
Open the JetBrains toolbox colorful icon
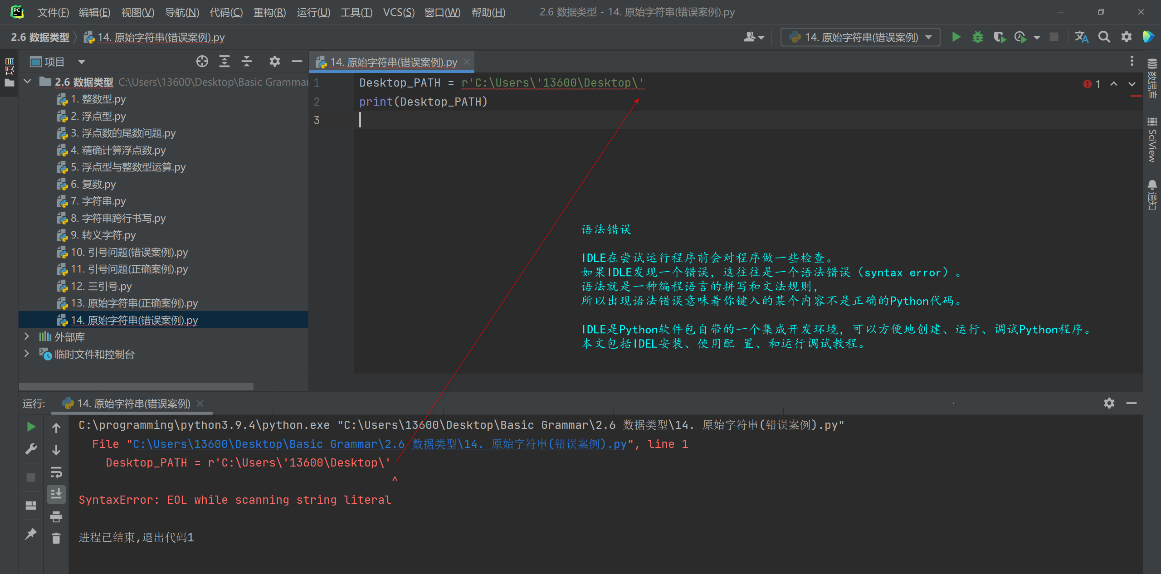pos(1148,37)
